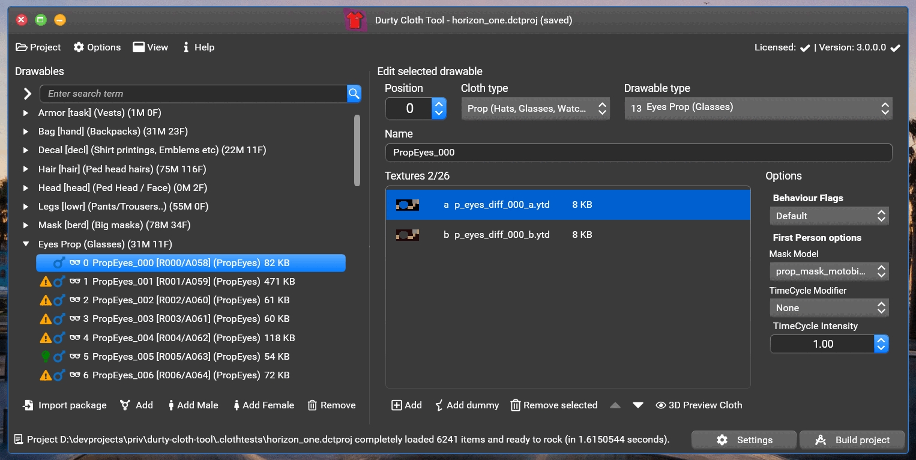Click the Add Female button
The height and width of the screenshot is (460, 916).
tap(264, 405)
